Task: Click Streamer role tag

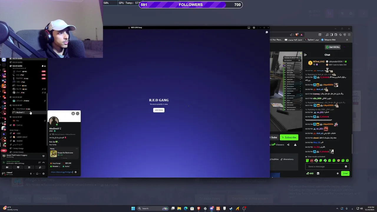Action: [55, 166]
